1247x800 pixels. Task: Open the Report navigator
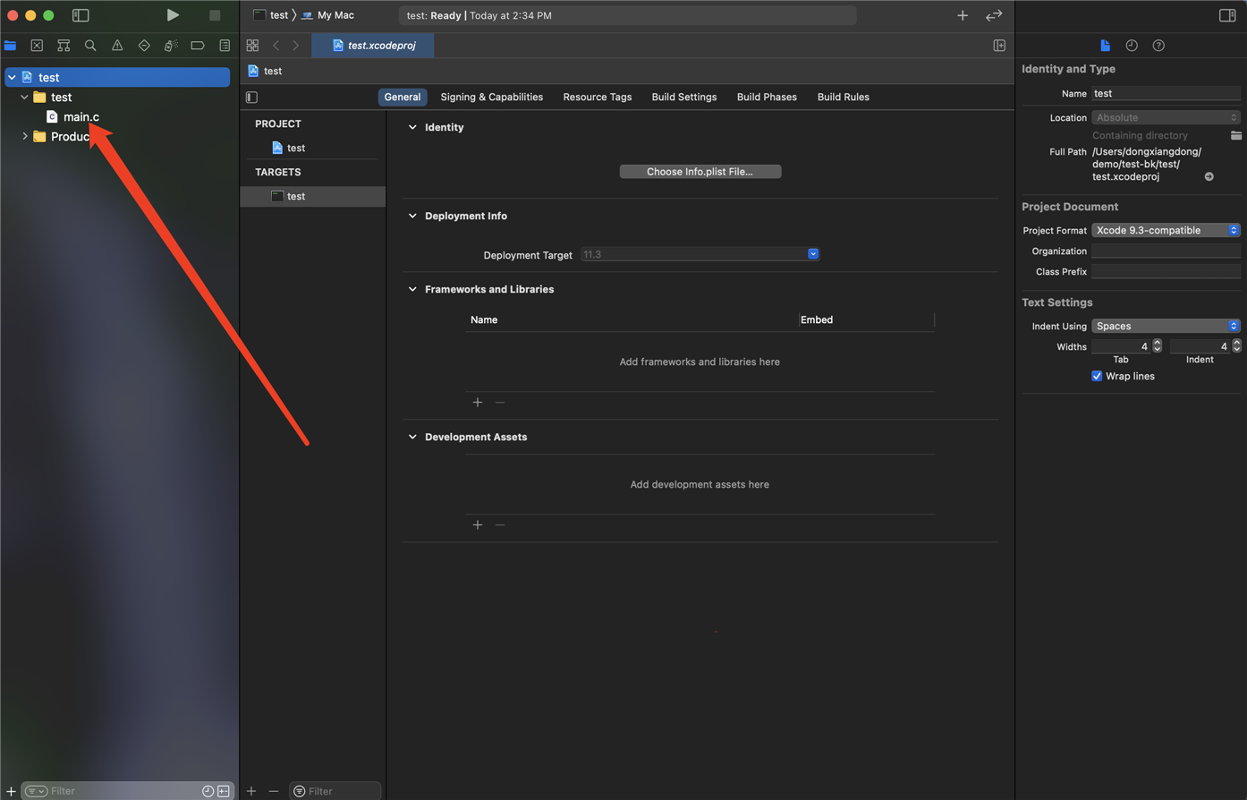225,46
